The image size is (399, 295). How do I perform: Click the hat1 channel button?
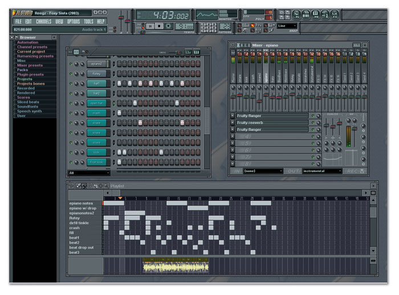(97, 83)
